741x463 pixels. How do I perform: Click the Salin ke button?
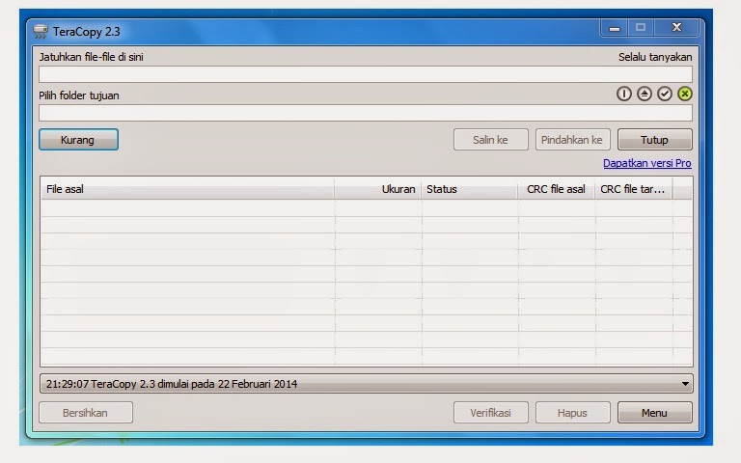[490, 140]
